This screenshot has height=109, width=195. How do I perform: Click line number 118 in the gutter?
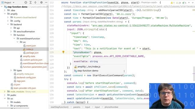coord(51,25)
